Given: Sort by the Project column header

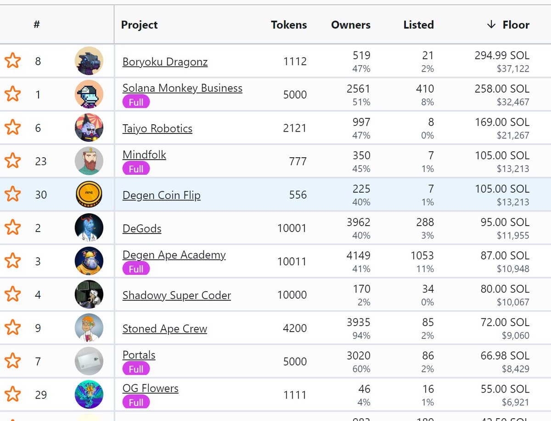Looking at the screenshot, I should point(139,25).
